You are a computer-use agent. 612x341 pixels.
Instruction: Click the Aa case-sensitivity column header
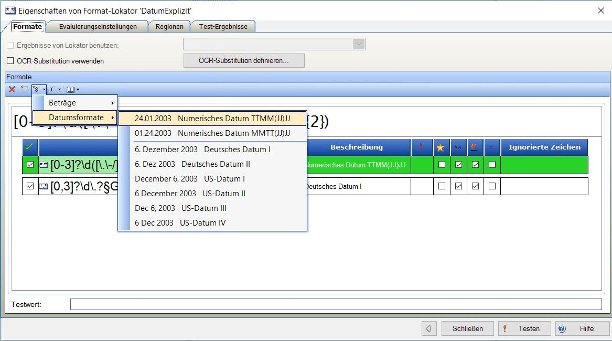point(457,147)
